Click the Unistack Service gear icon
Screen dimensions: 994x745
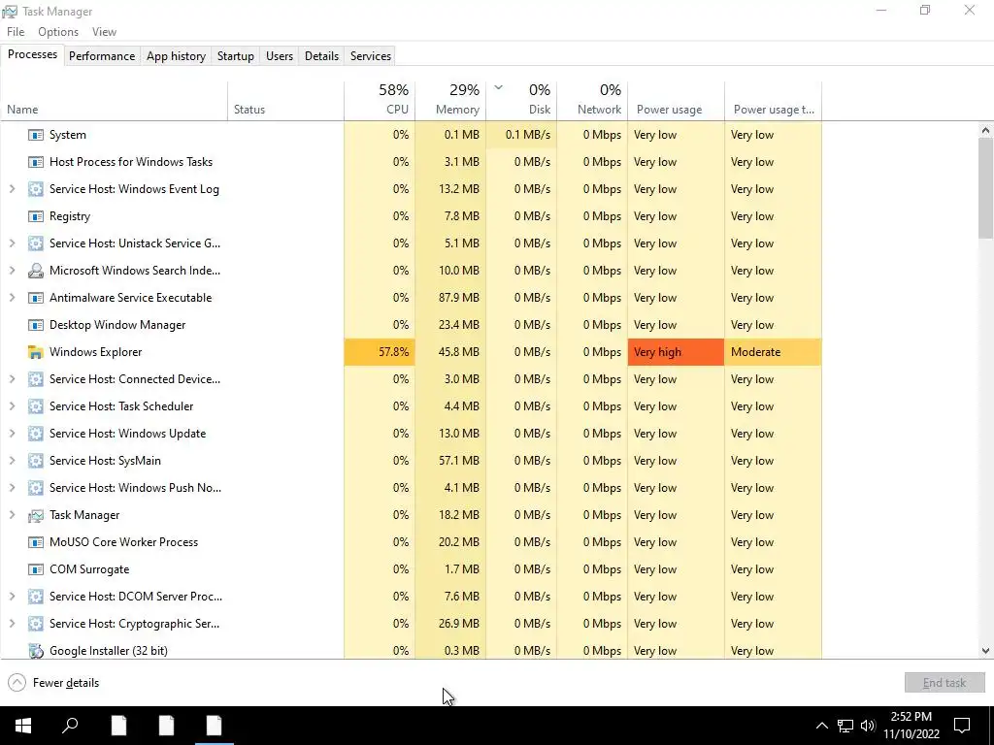coord(36,243)
